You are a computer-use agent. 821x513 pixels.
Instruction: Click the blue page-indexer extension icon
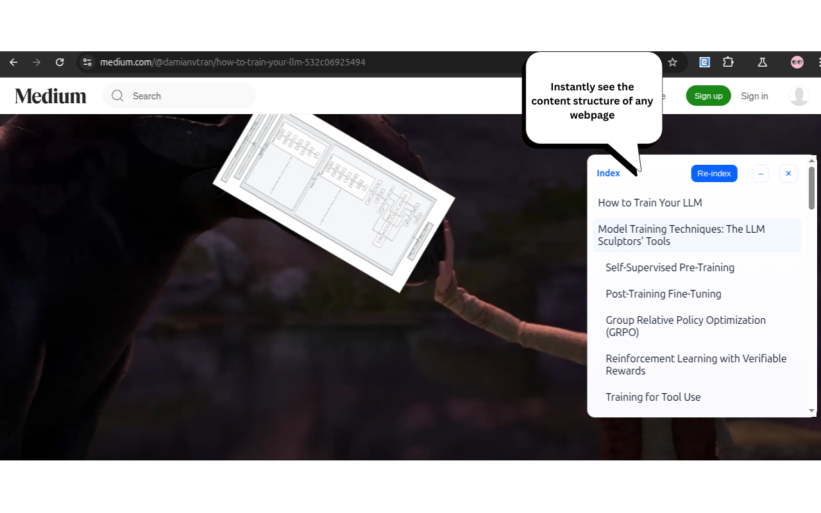[x=704, y=62]
